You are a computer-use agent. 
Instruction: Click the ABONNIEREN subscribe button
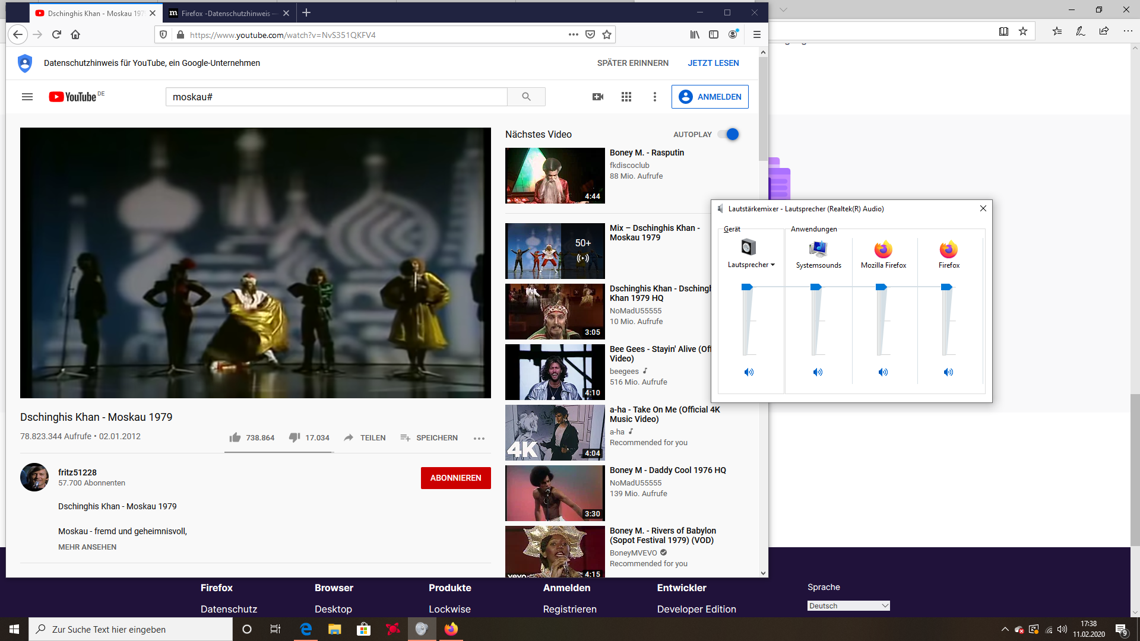[x=455, y=478]
